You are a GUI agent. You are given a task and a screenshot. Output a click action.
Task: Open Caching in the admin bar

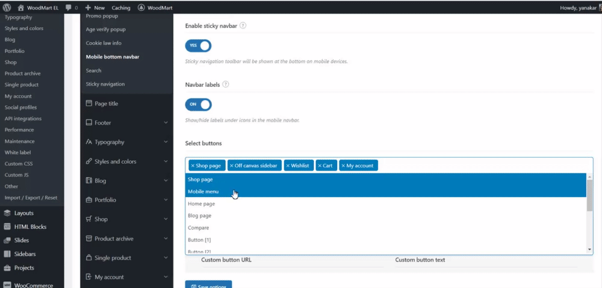click(x=121, y=8)
